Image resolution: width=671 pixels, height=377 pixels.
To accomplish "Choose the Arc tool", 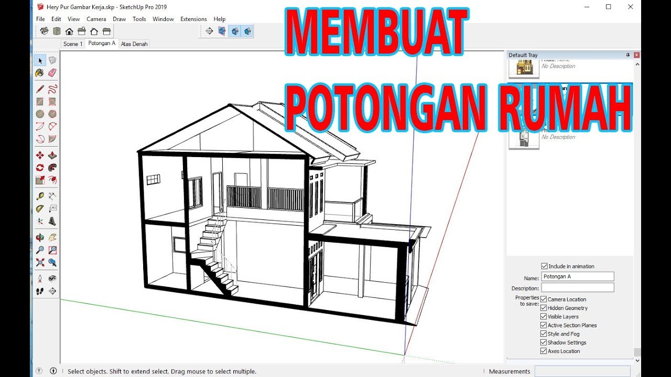I will (x=40, y=126).
